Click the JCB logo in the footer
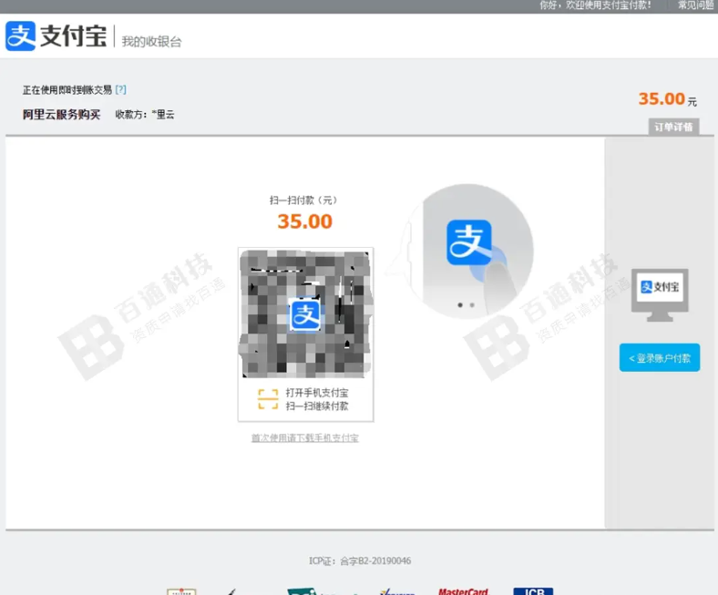Viewport: 718px width, 595px height. [x=533, y=591]
